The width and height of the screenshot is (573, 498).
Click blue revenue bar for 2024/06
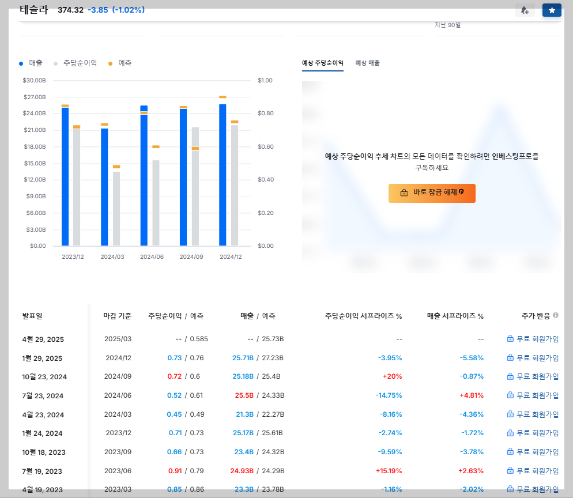tap(144, 175)
